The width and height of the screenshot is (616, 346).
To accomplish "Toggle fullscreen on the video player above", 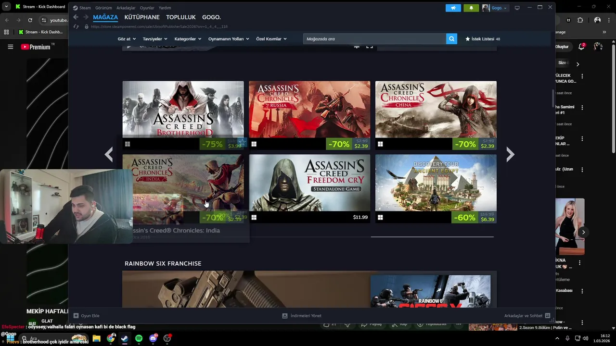I will (369, 46).
